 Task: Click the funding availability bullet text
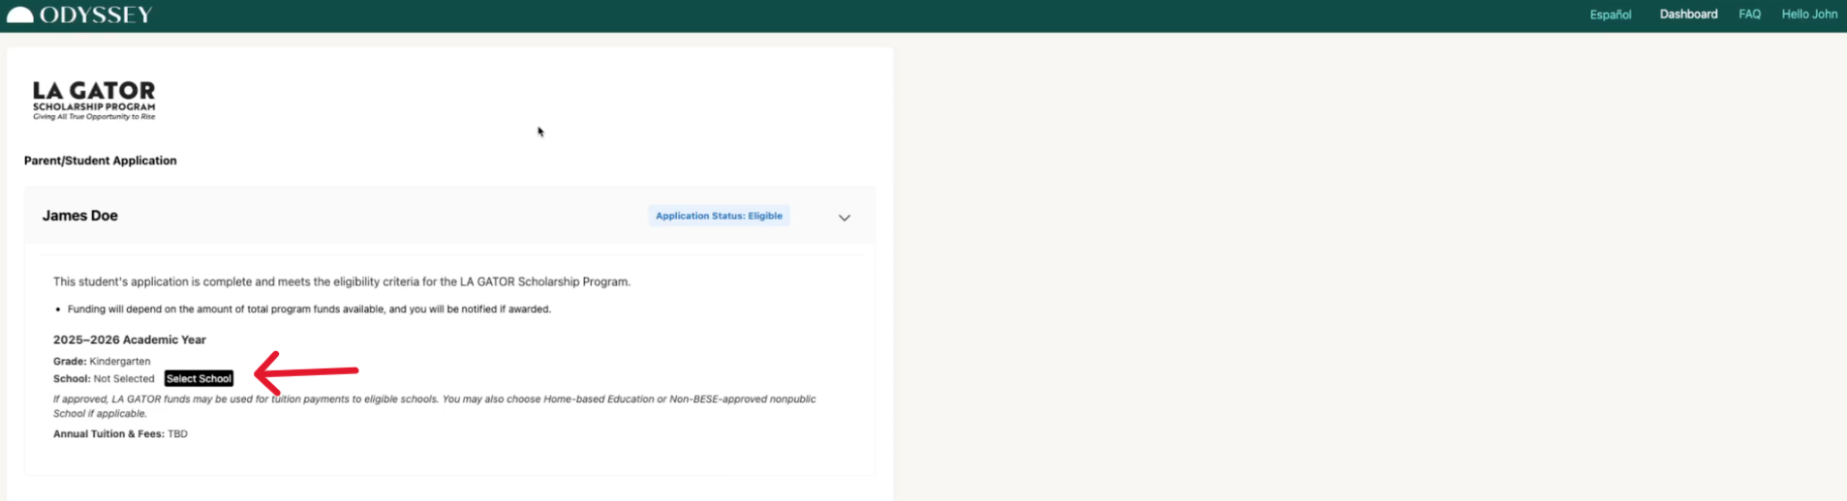click(309, 309)
